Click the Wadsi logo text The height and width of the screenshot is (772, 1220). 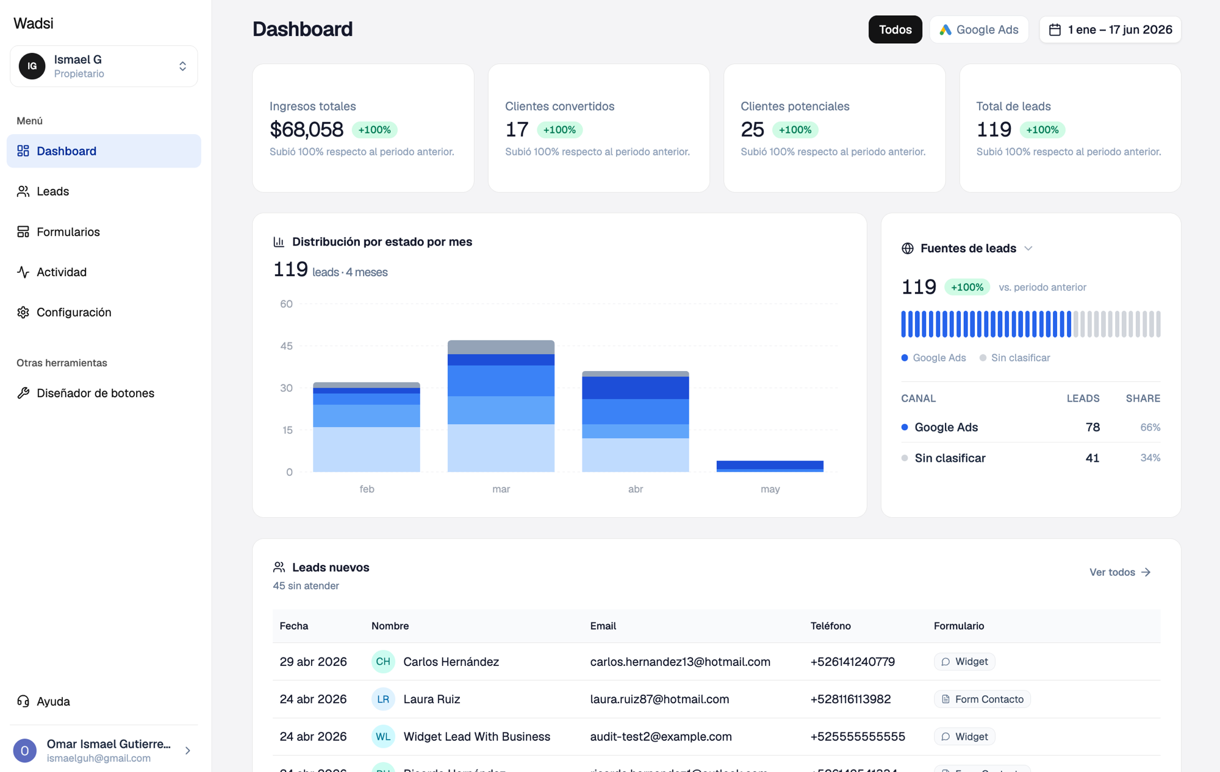tap(34, 23)
